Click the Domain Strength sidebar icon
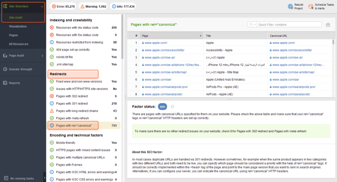Image resolution: width=337 pixels, height=182 pixels. click(5, 69)
